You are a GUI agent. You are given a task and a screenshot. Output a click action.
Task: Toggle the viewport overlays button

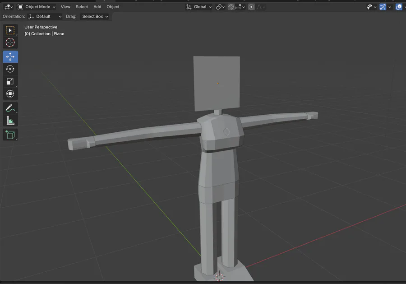(x=399, y=7)
